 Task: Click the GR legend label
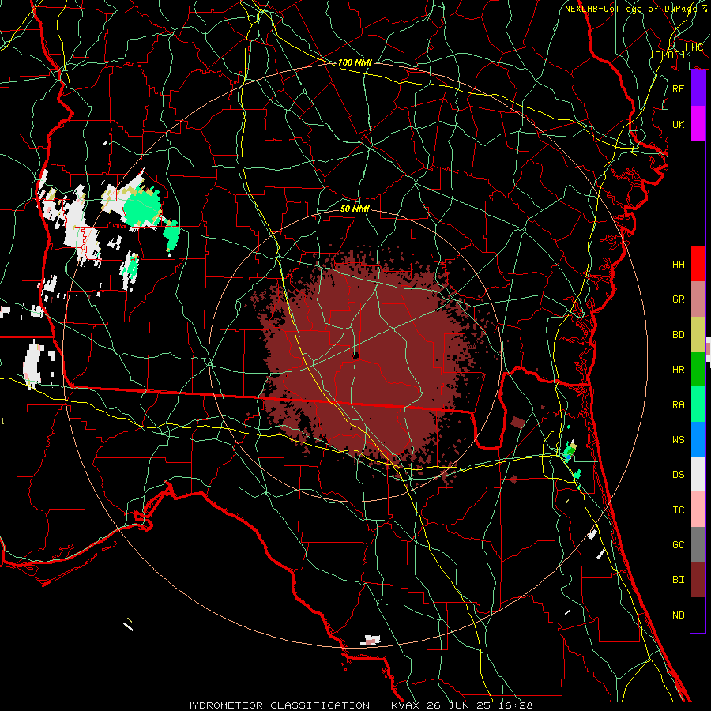pos(678,299)
